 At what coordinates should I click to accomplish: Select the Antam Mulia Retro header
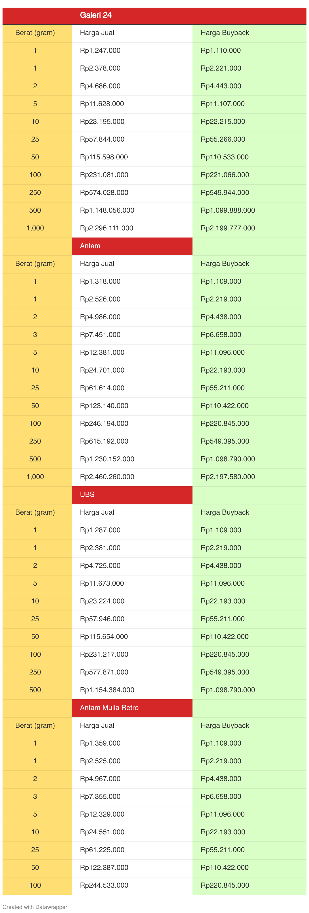(109, 707)
